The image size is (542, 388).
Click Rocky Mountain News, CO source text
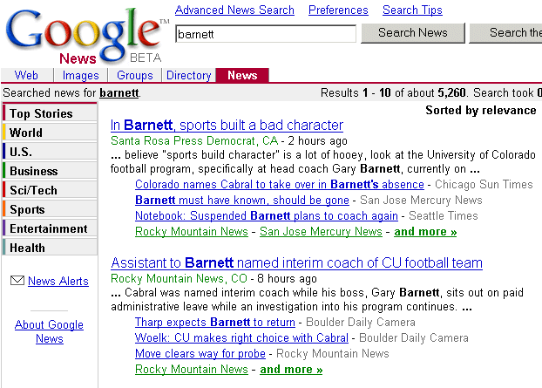point(179,278)
